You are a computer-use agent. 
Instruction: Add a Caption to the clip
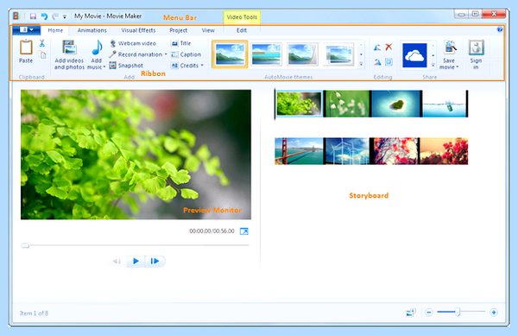tap(186, 54)
